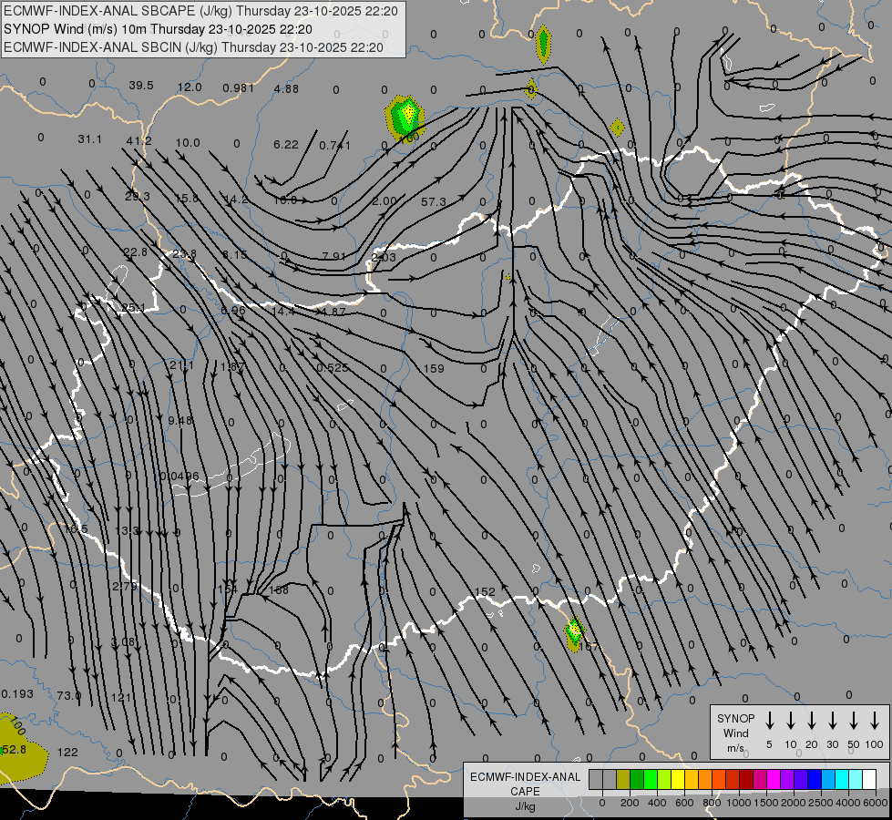892x820 pixels.
Task: Click the map value 41.2
Action: tap(139, 140)
